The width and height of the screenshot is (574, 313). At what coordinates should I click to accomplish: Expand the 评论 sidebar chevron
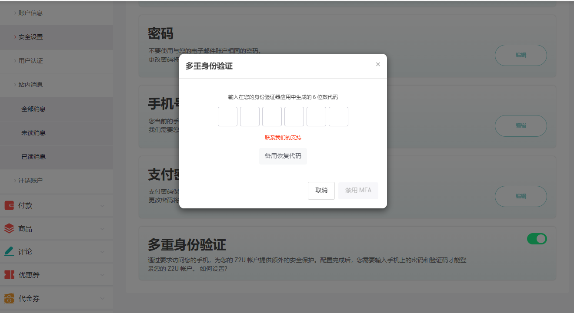102,252
